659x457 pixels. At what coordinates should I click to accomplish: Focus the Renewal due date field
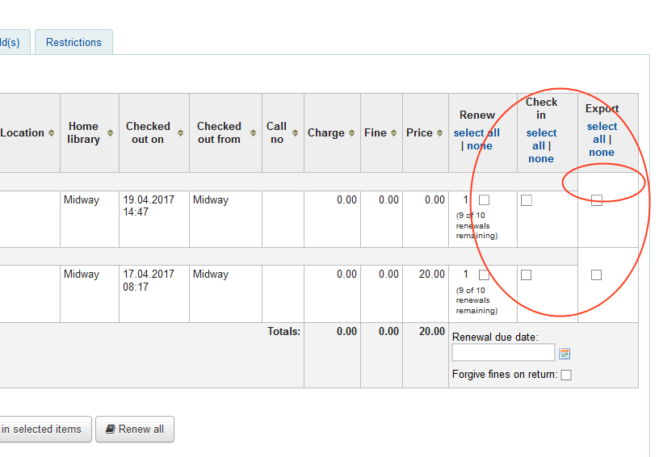click(x=503, y=353)
